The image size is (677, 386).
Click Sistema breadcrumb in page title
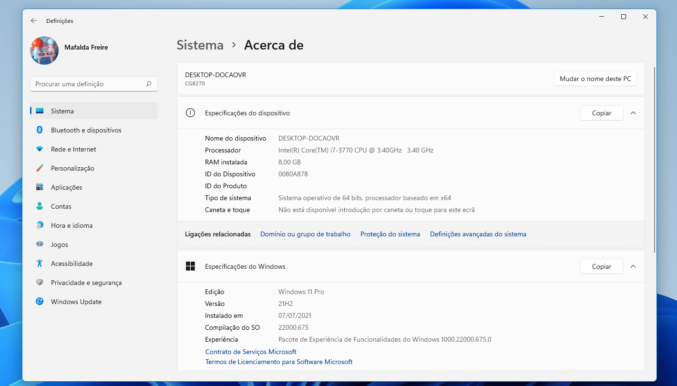(x=200, y=45)
